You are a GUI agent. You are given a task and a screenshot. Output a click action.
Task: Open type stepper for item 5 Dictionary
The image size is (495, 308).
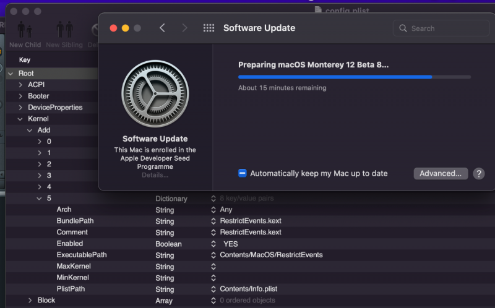pos(213,199)
